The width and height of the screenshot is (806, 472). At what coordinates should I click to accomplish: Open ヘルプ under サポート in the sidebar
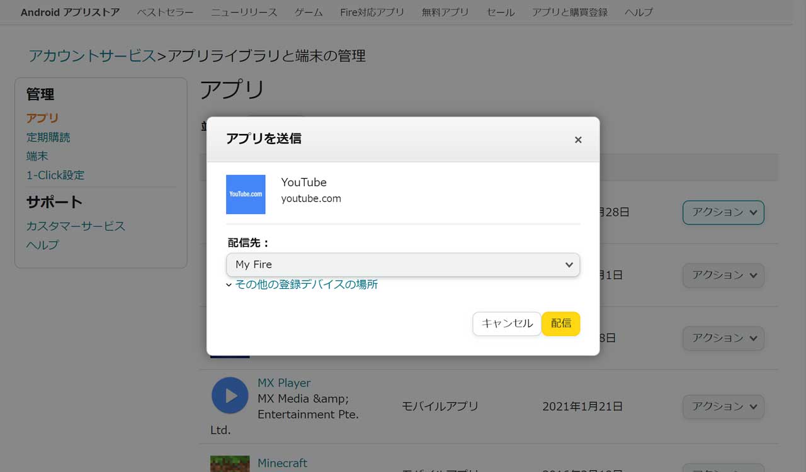43,245
